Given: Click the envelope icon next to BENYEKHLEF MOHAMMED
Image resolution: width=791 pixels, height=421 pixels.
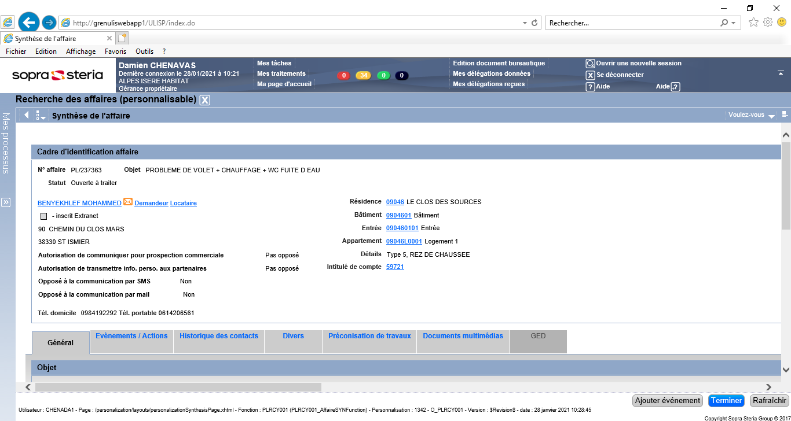Looking at the screenshot, I should point(128,202).
